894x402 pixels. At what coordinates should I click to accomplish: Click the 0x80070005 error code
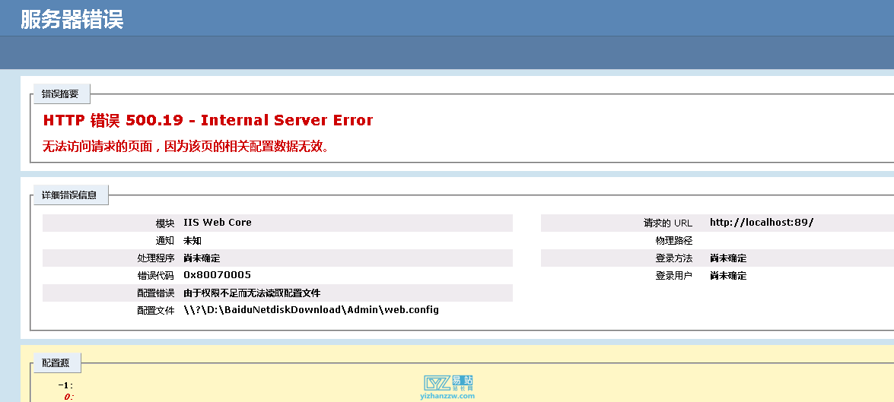coord(218,275)
